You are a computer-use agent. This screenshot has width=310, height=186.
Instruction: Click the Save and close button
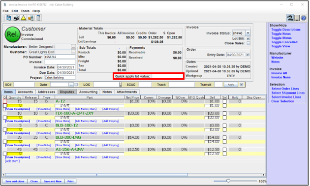(x=15, y=181)
